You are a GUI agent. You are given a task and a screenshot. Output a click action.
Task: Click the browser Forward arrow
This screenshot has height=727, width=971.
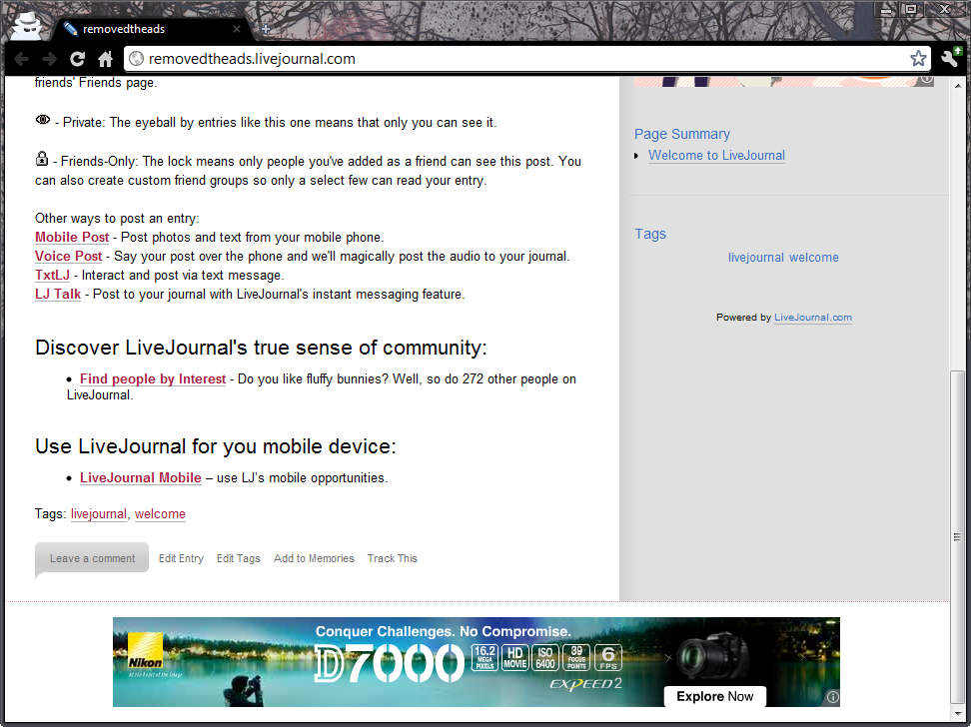coord(49,59)
